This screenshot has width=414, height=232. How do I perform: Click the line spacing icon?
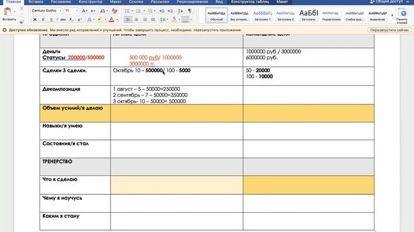(163, 19)
